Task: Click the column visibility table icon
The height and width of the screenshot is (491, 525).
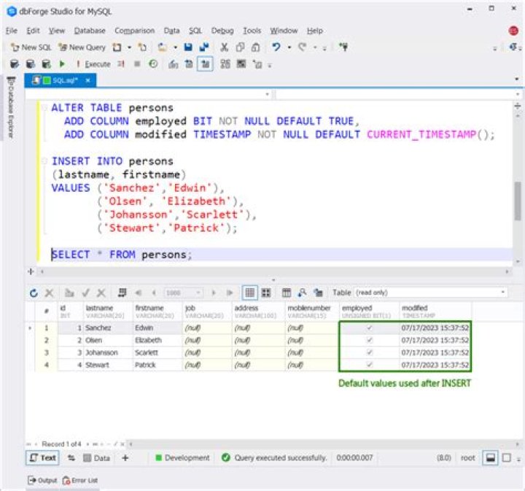Action: [287, 293]
